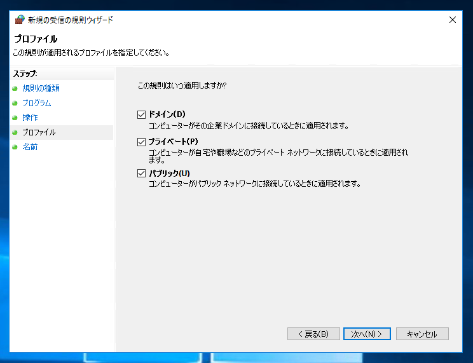Click green bullet next to 操作

pos(15,118)
